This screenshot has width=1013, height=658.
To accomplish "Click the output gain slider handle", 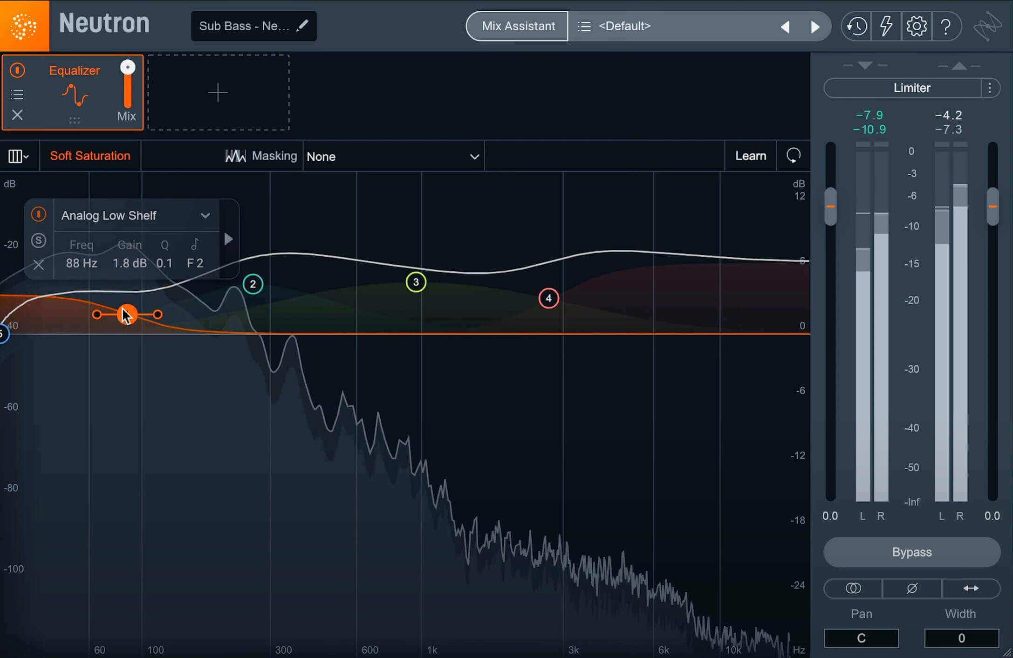I will [992, 206].
